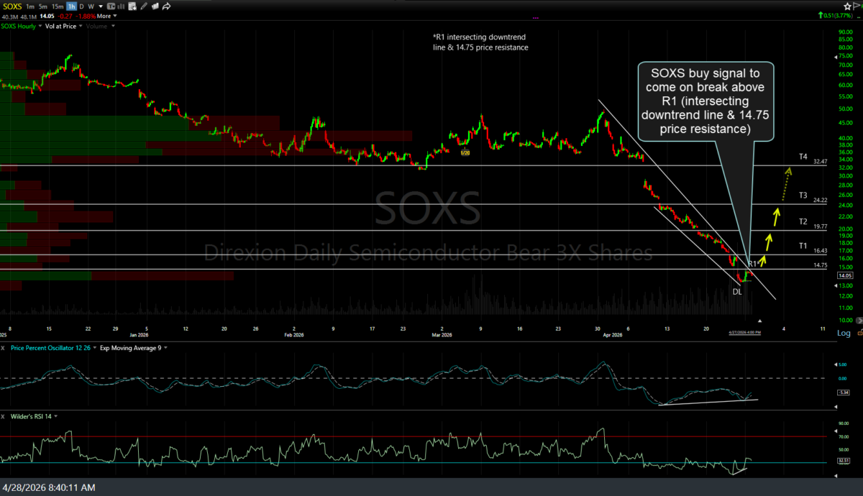
Task: Click the T4 target label
Action: click(803, 157)
